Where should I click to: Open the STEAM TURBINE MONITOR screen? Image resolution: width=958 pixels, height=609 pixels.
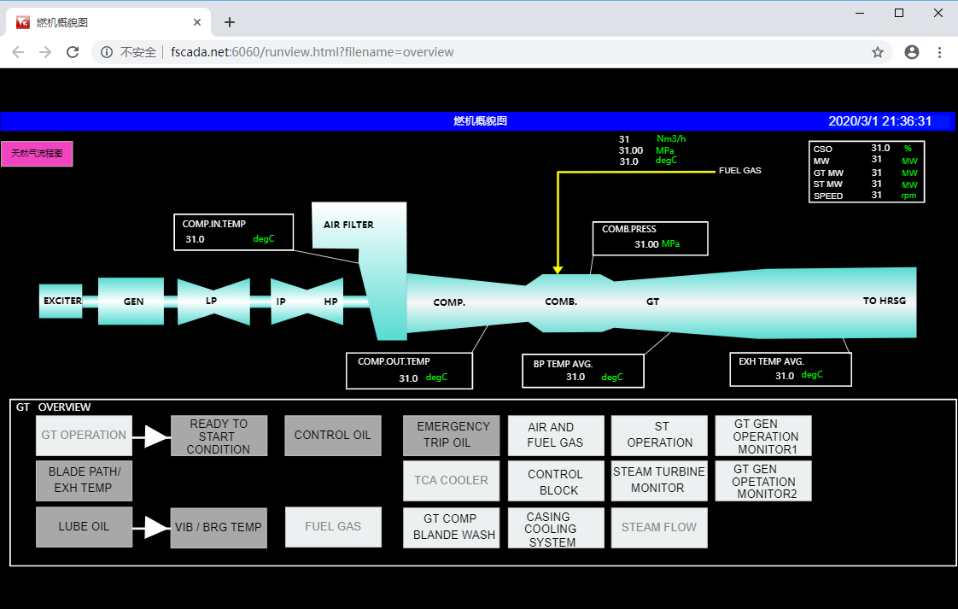point(659,481)
